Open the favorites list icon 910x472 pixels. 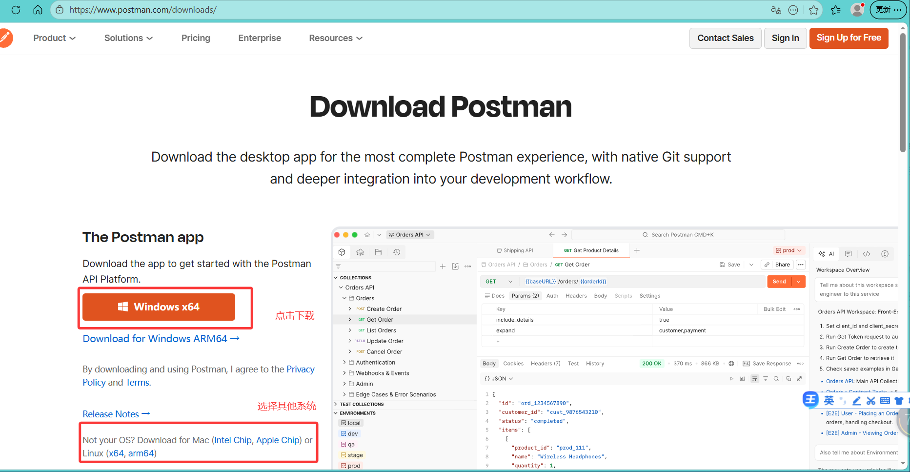coord(835,10)
